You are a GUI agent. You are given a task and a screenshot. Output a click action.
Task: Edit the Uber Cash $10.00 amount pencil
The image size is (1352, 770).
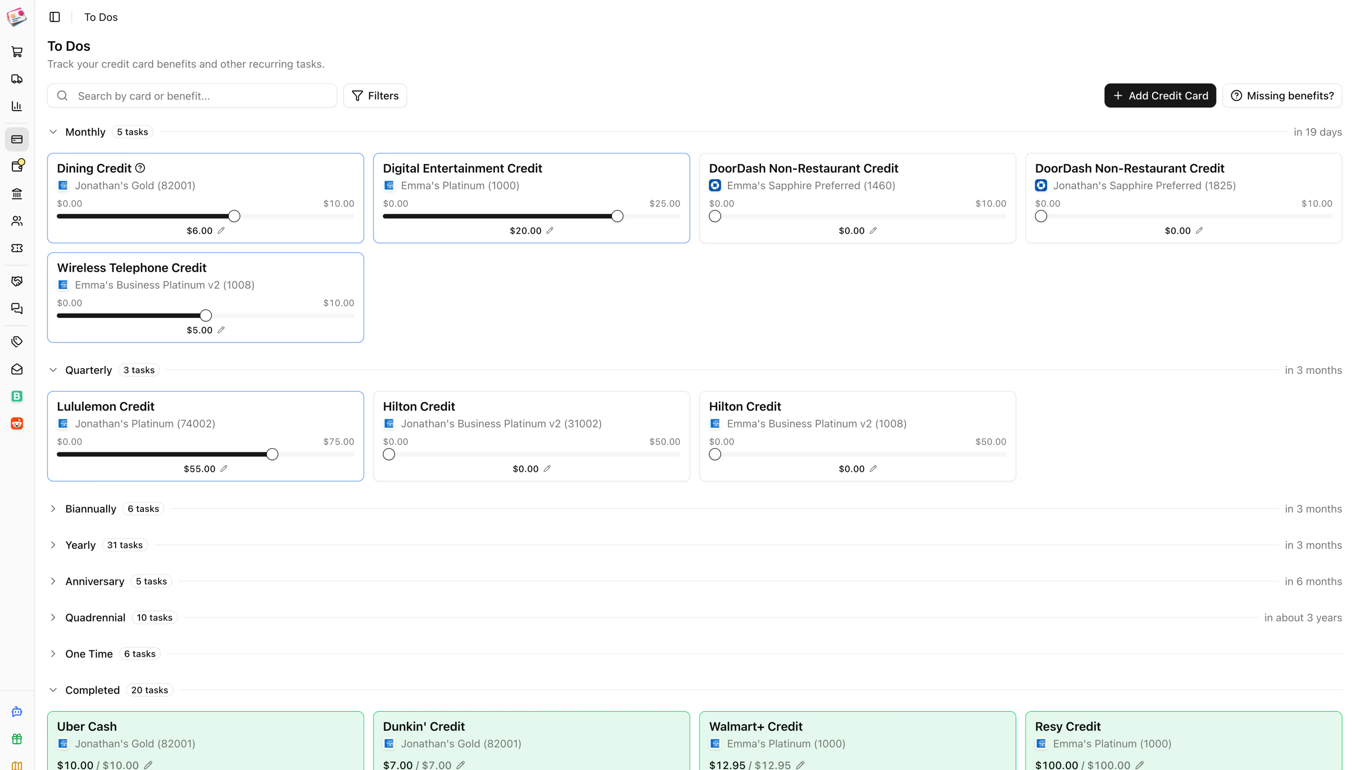click(149, 765)
